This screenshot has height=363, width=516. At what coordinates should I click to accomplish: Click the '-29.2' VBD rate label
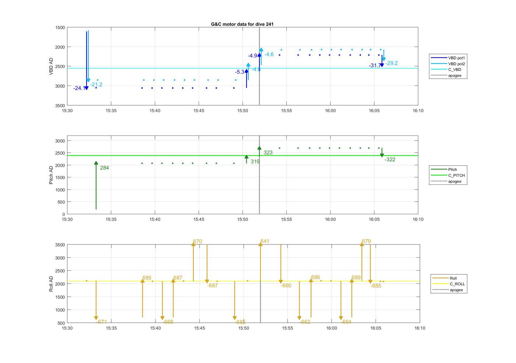pos(392,63)
